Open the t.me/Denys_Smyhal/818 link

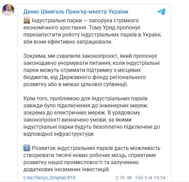tap(49, 178)
